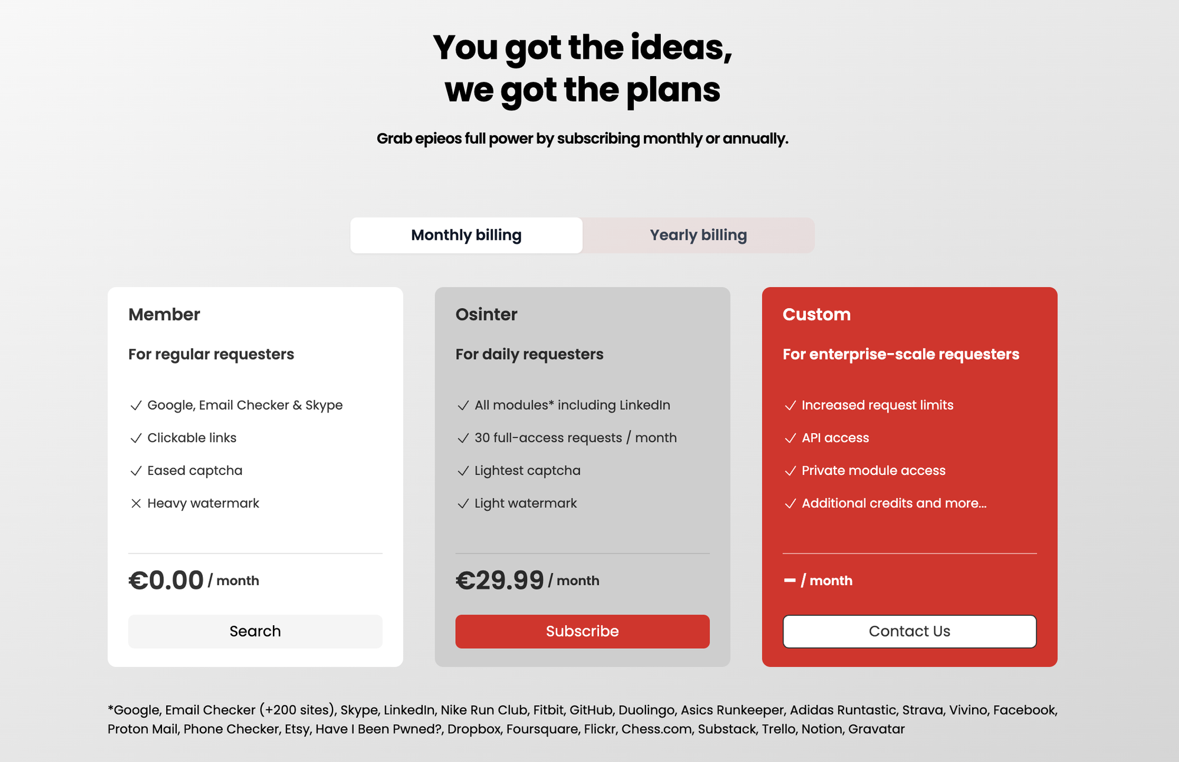Switch to Monthly billing

[466, 235]
